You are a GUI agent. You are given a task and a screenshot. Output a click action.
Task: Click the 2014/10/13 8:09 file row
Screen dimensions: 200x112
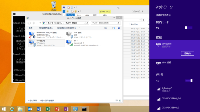[x=137, y=29]
